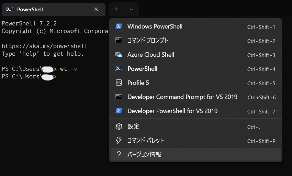Click the Developer Command Prompt VS 2019 icon
Screen dimensions: 292x176
pyautogui.click(x=119, y=97)
